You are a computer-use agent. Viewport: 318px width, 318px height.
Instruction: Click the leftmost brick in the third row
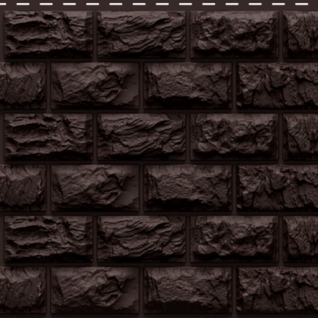click(x=48, y=137)
